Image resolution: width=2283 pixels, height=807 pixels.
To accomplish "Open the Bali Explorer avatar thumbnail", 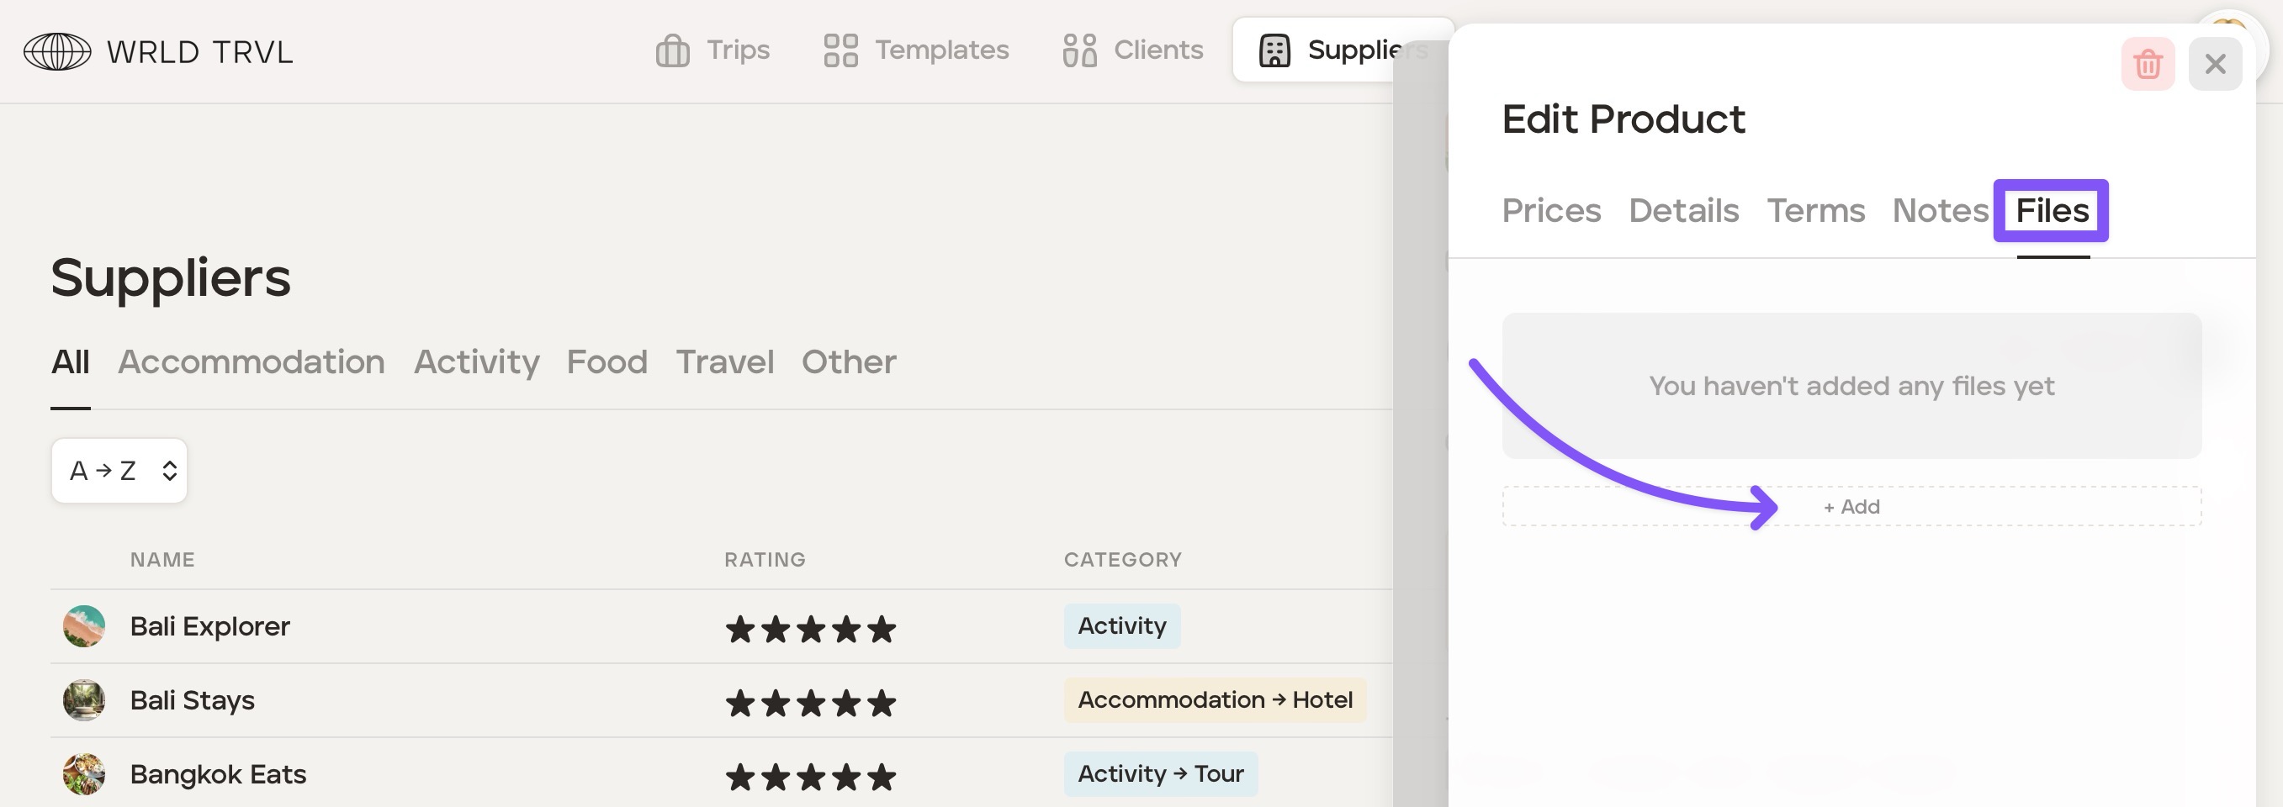I will click(x=84, y=626).
